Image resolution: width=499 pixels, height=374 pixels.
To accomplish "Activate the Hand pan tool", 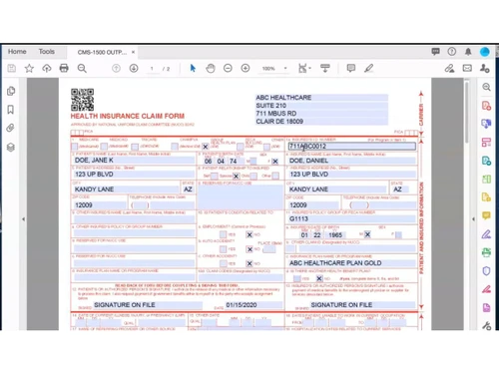I will coord(211,68).
